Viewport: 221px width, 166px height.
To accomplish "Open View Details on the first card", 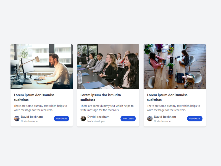I will (x=61, y=119).
